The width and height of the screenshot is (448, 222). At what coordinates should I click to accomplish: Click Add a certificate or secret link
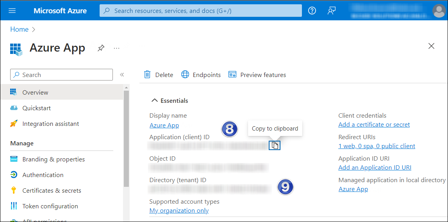(374, 125)
